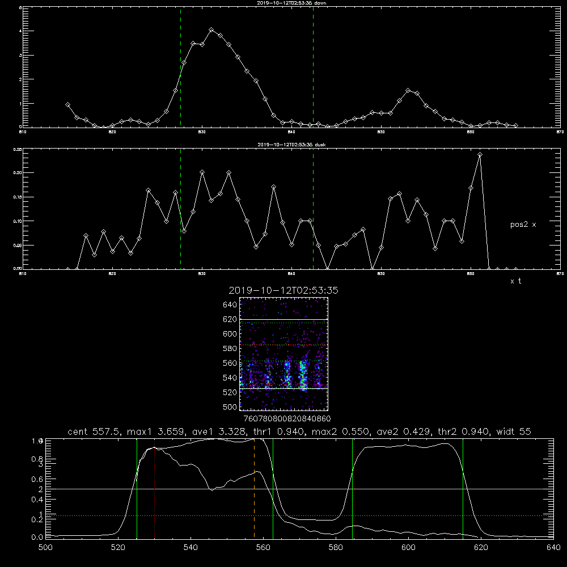Click the right green dashed line in dusk plot
This screenshot has width=567, height=567.
pos(313,209)
